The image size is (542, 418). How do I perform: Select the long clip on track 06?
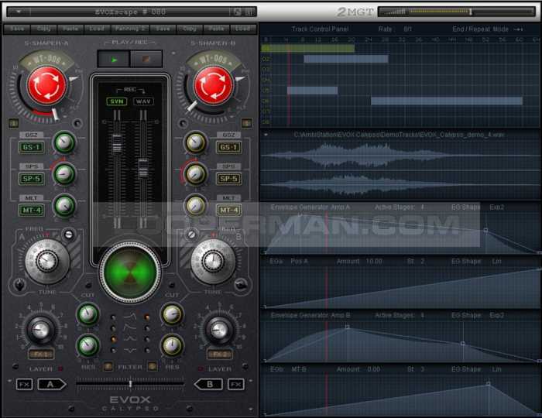(447, 101)
